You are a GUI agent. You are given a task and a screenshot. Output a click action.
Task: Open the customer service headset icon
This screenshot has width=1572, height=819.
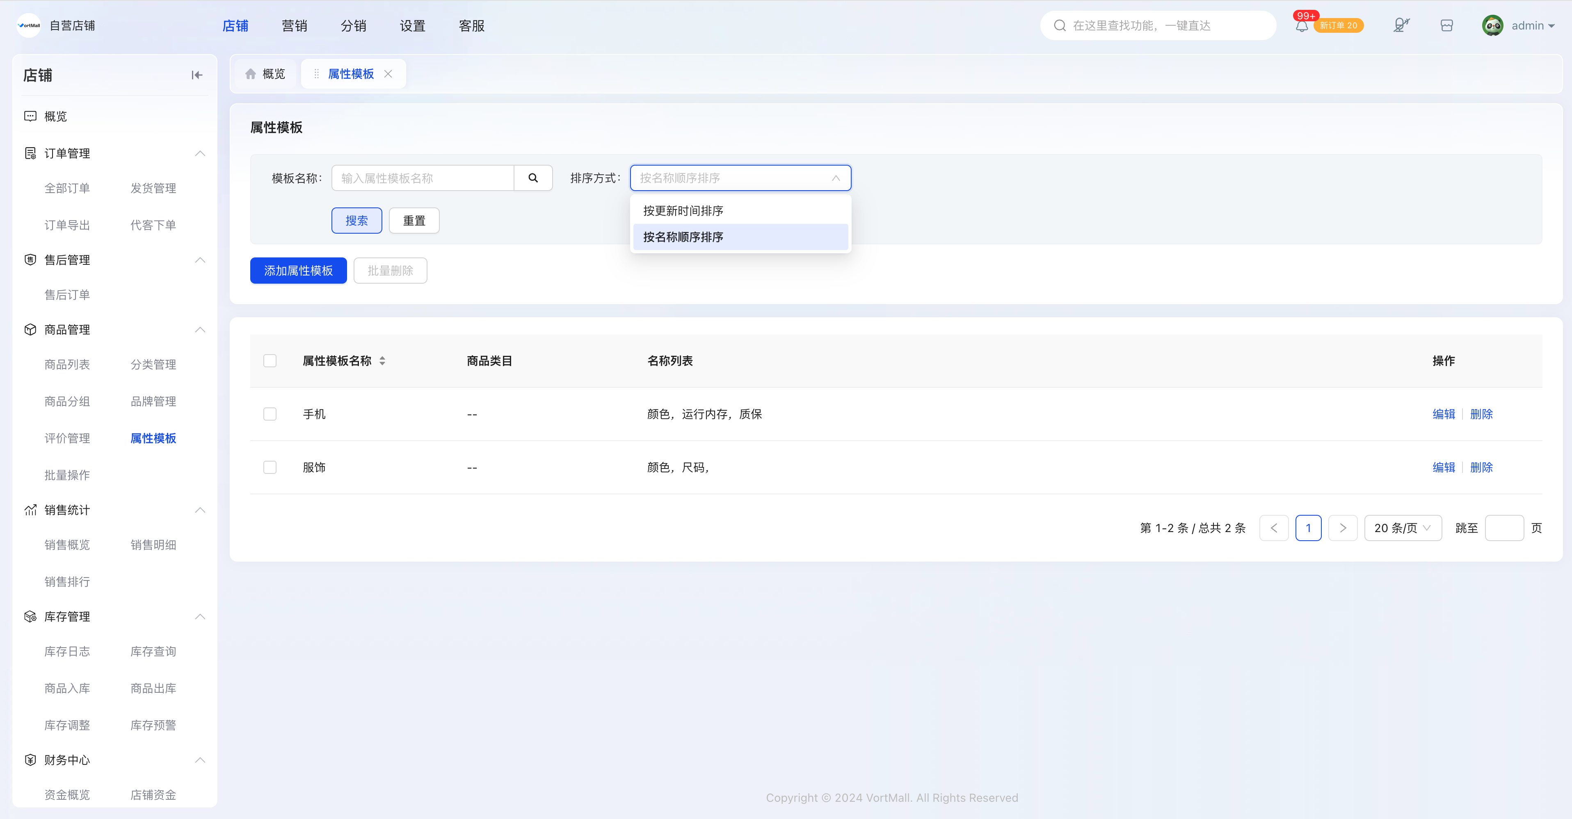[1401, 25]
